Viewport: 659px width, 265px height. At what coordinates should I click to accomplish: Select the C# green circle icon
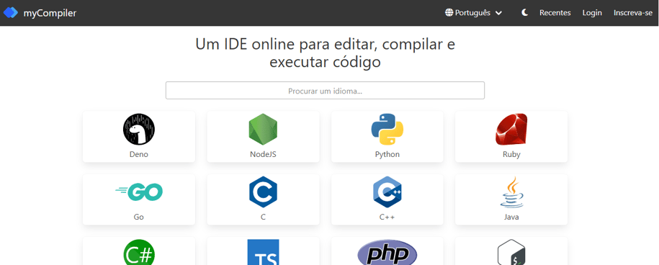coord(139,252)
